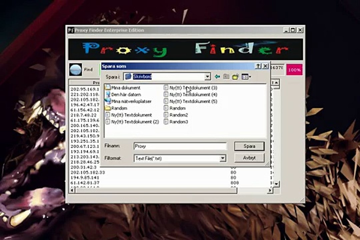This screenshot has width=360, height=240.
Task: Select the Mina dokument folder
Action: point(122,88)
